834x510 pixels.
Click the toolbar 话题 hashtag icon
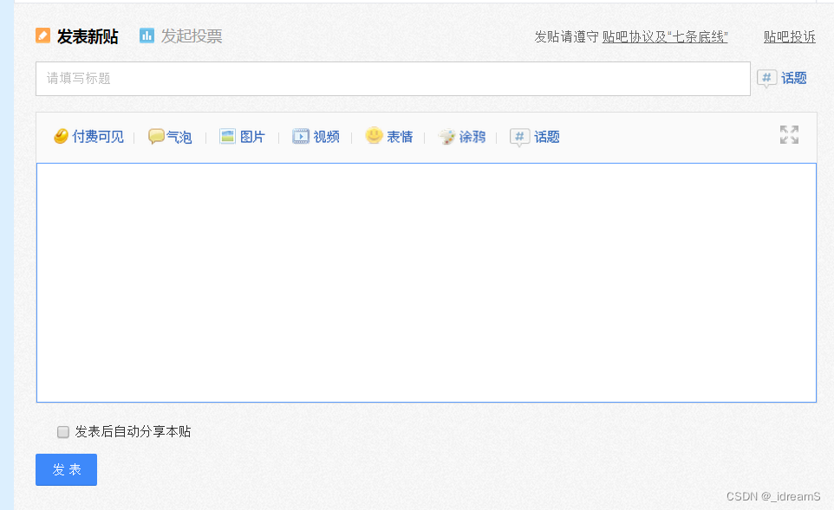pos(519,137)
